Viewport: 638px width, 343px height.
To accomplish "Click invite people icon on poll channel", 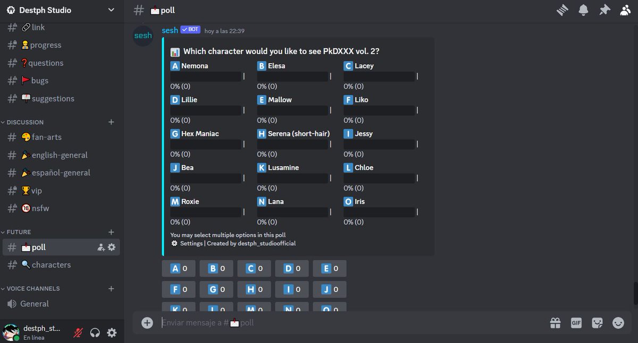I will [101, 247].
